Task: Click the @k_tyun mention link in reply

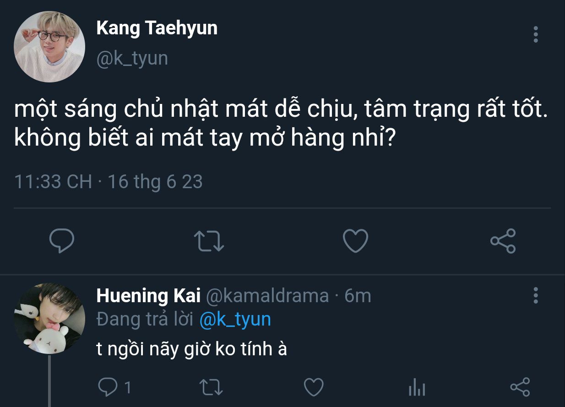Action: point(235,319)
